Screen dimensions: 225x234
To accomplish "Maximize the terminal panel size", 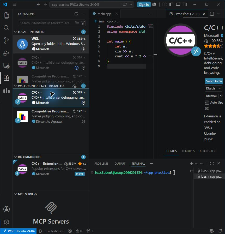I will [212, 163].
